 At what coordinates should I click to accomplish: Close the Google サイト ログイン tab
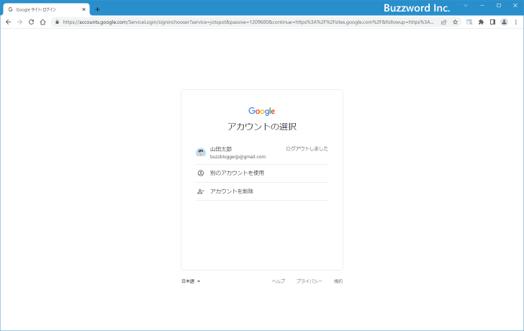coord(84,9)
